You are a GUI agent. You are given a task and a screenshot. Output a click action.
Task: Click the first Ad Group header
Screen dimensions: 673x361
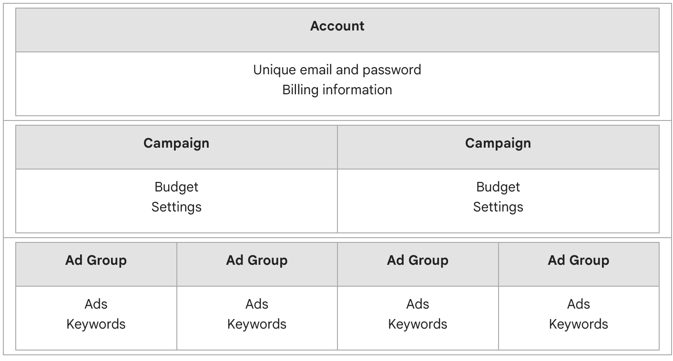(x=96, y=261)
